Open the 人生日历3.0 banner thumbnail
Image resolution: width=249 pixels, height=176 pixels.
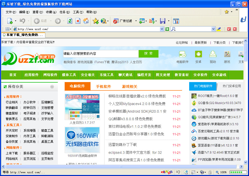(x=82, y=107)
